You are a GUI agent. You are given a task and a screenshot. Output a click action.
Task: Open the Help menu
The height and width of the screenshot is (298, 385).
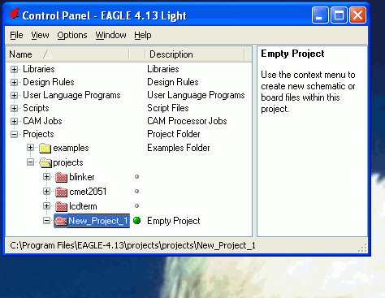pos(143,35)
